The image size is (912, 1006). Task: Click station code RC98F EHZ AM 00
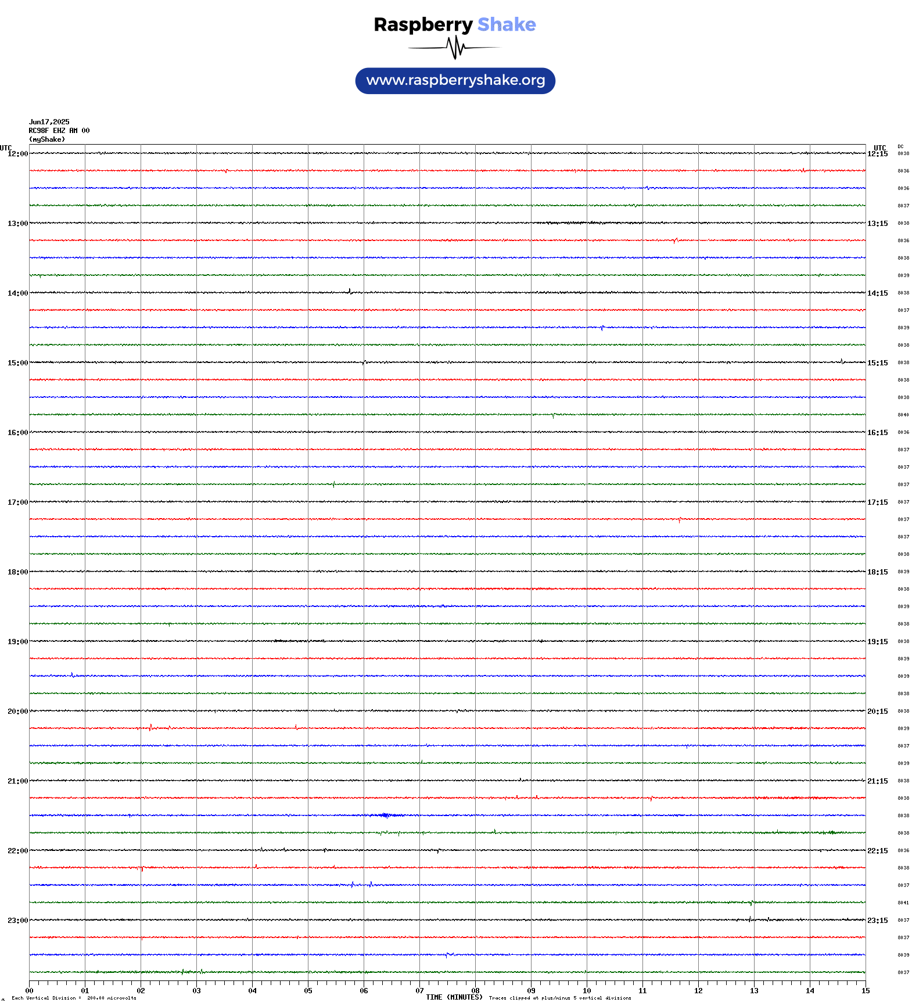[x=59, y=131]
